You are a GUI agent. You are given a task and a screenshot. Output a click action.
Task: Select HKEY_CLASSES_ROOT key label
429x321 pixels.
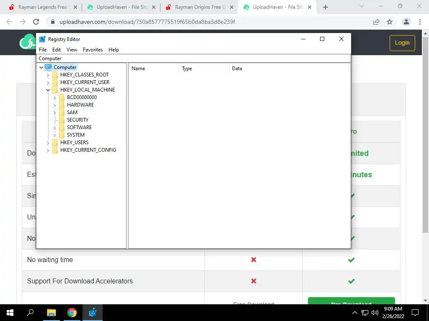[85, 75]
